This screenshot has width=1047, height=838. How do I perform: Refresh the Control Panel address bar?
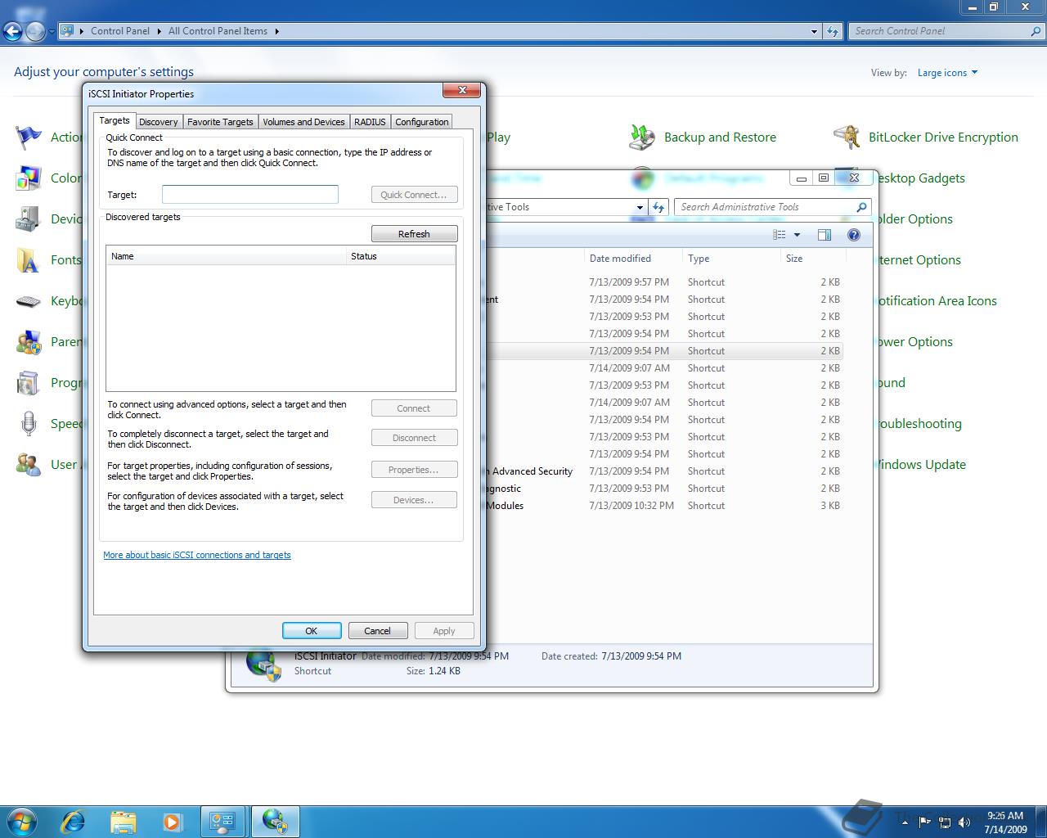coord(833,31)
